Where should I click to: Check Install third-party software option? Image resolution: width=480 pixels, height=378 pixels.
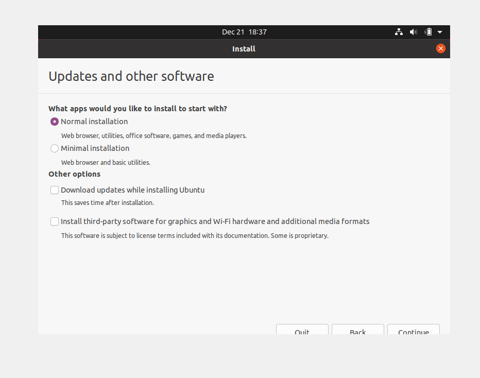(55, 221)
